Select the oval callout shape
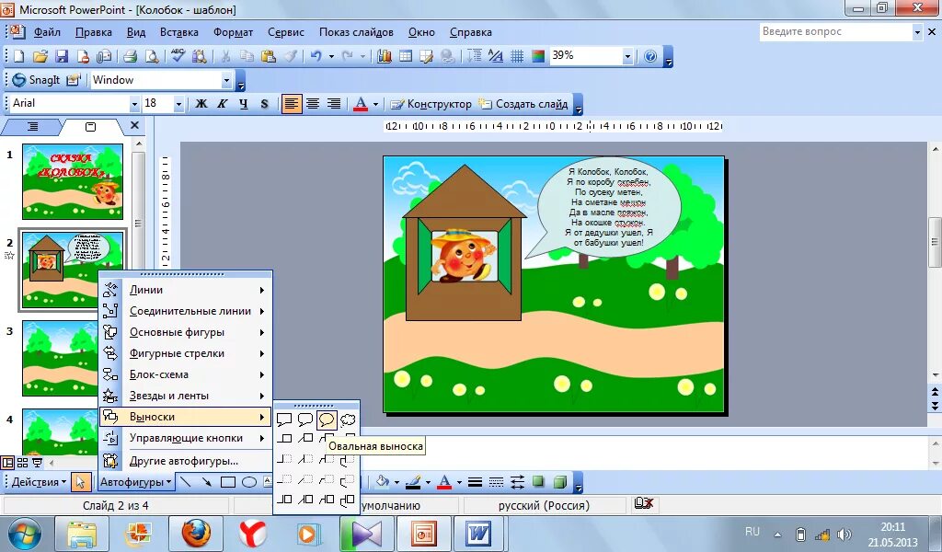Screen dimensions: 942x552 pyautogui.click(x=327, y=420)
